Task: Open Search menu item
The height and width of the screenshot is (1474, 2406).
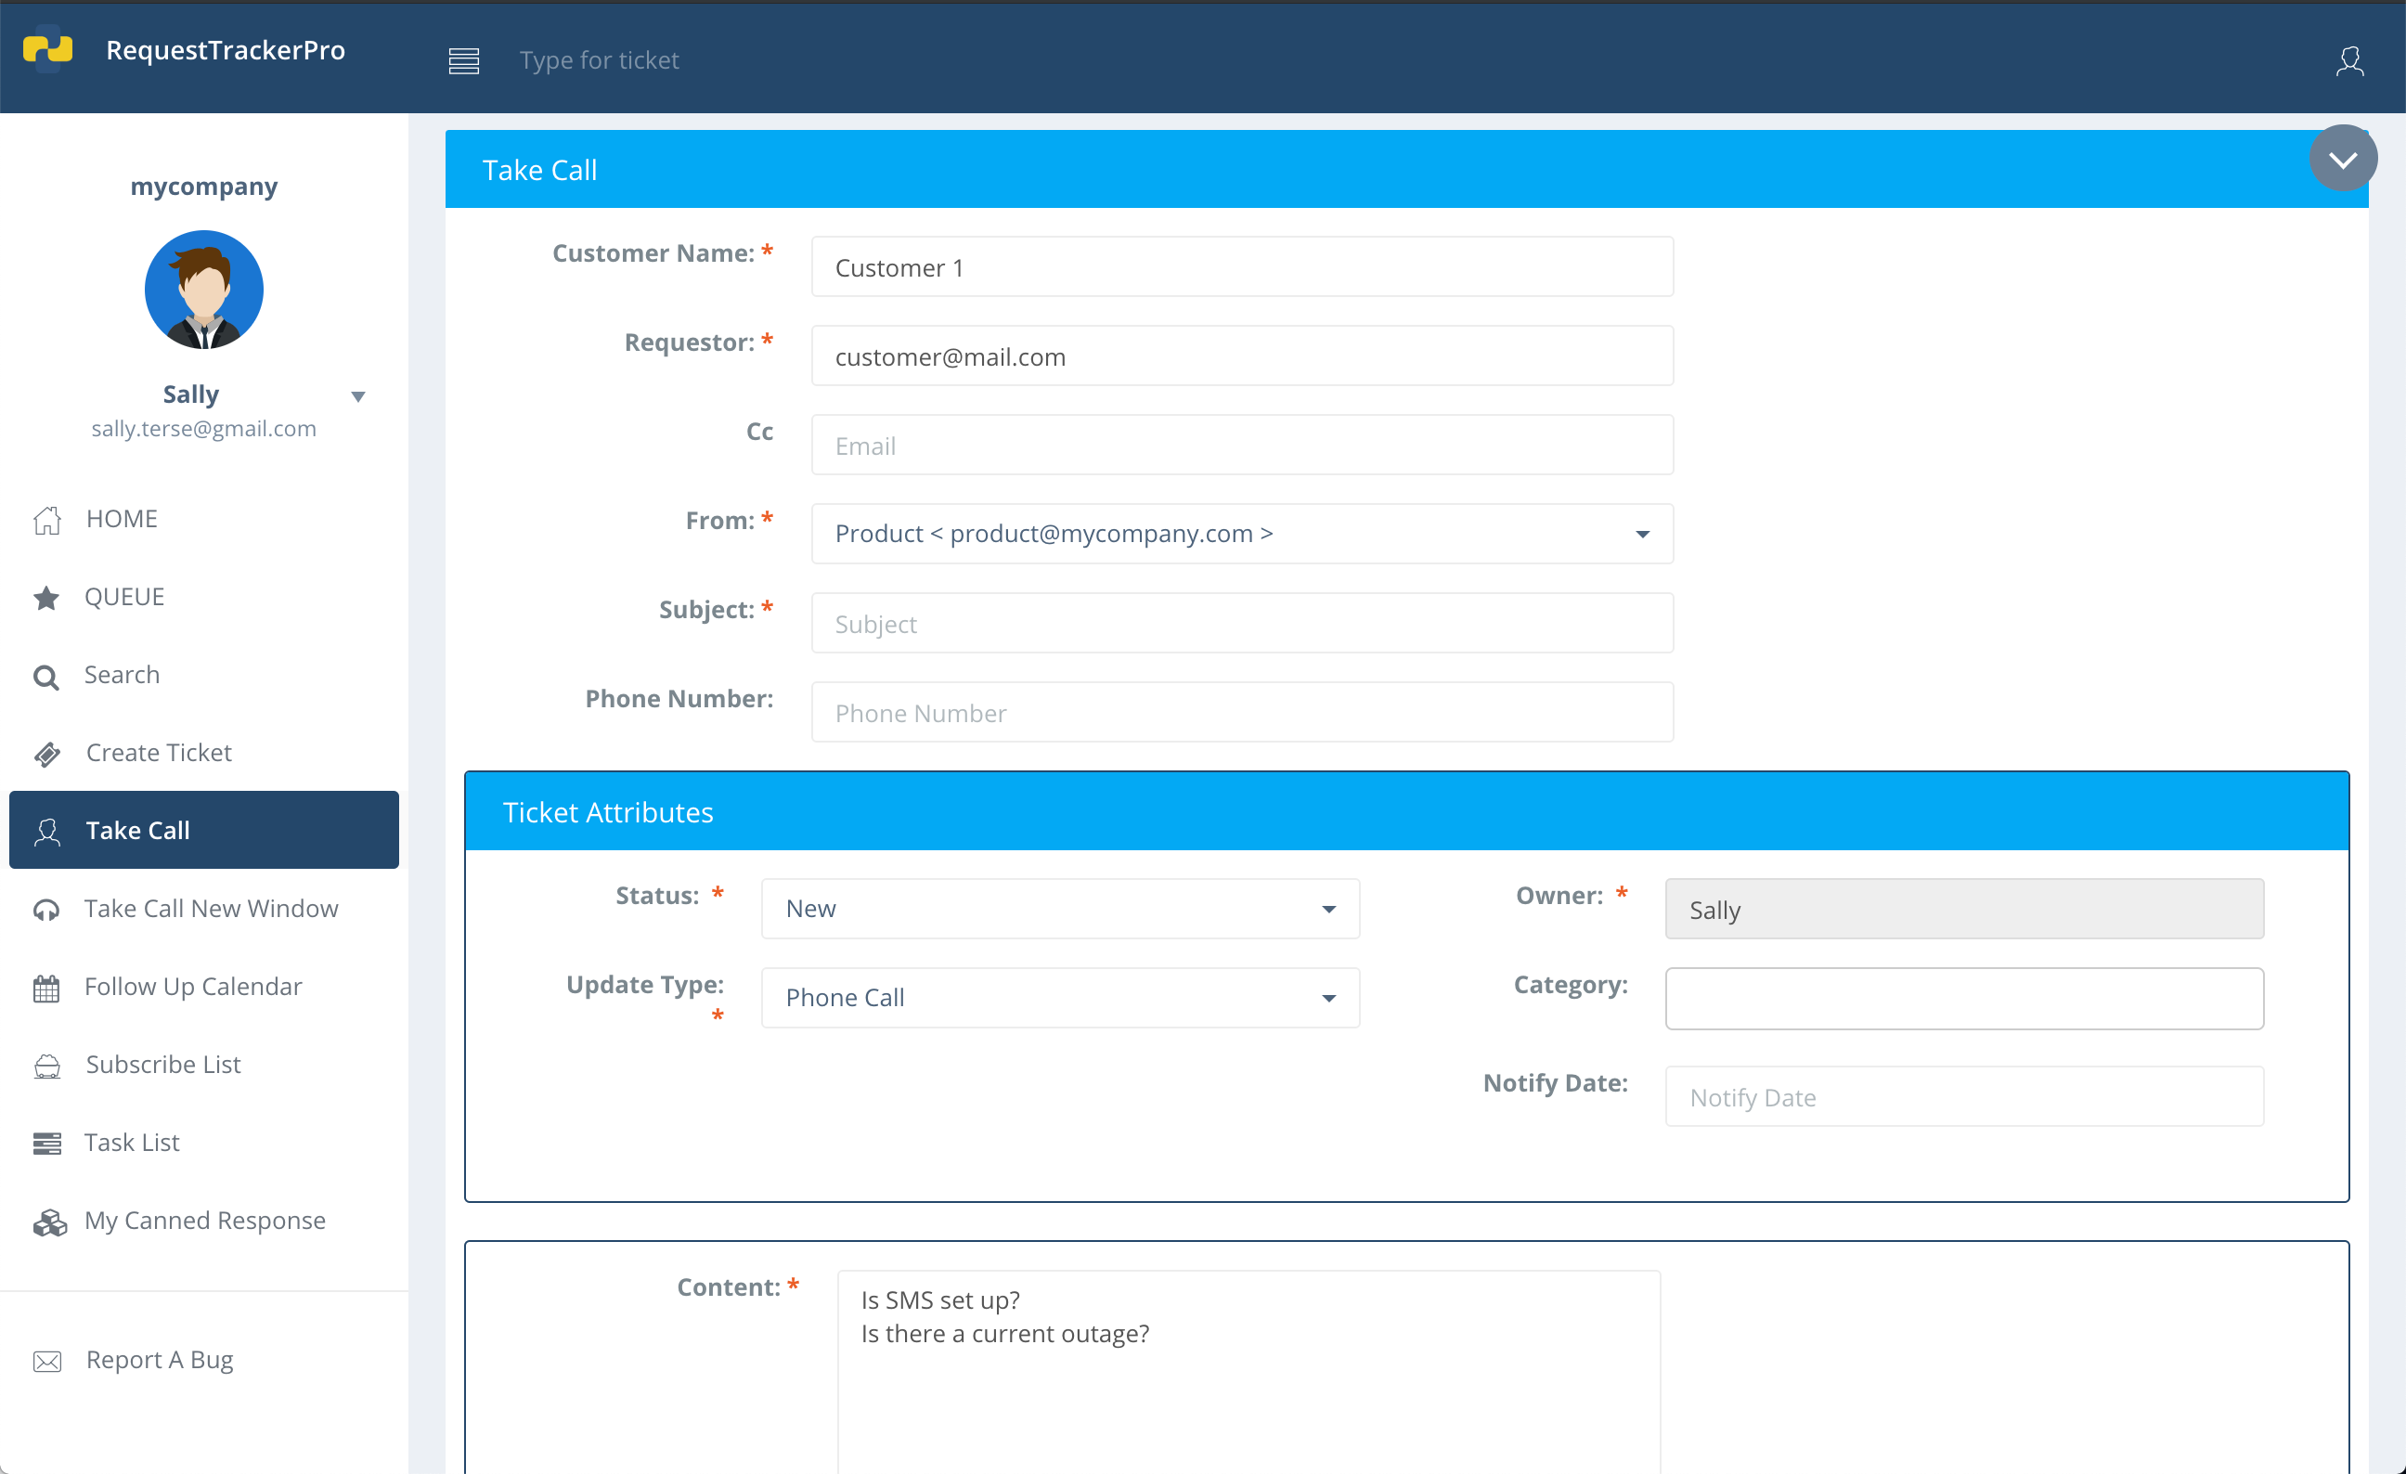Action: (203, 675)
